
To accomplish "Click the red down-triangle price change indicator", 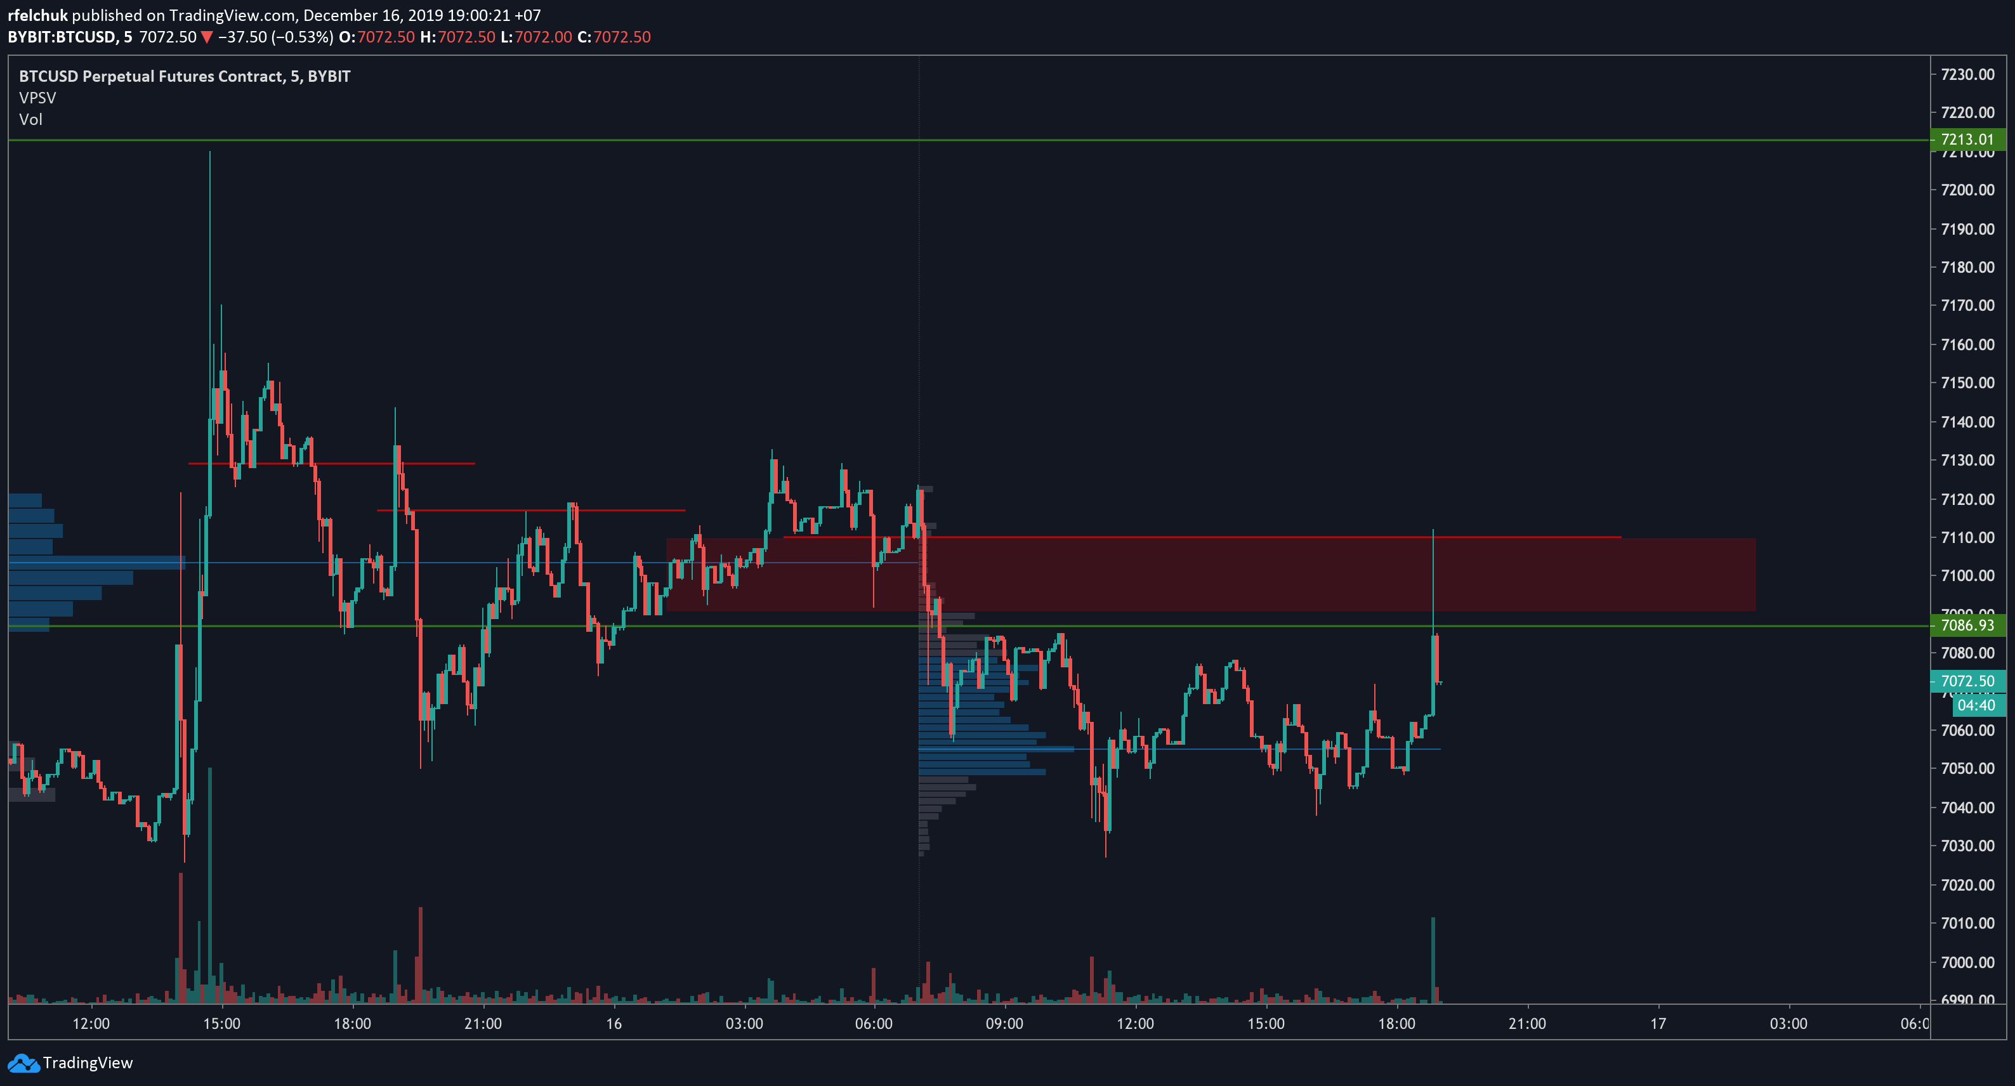I will tap(206, 37).
